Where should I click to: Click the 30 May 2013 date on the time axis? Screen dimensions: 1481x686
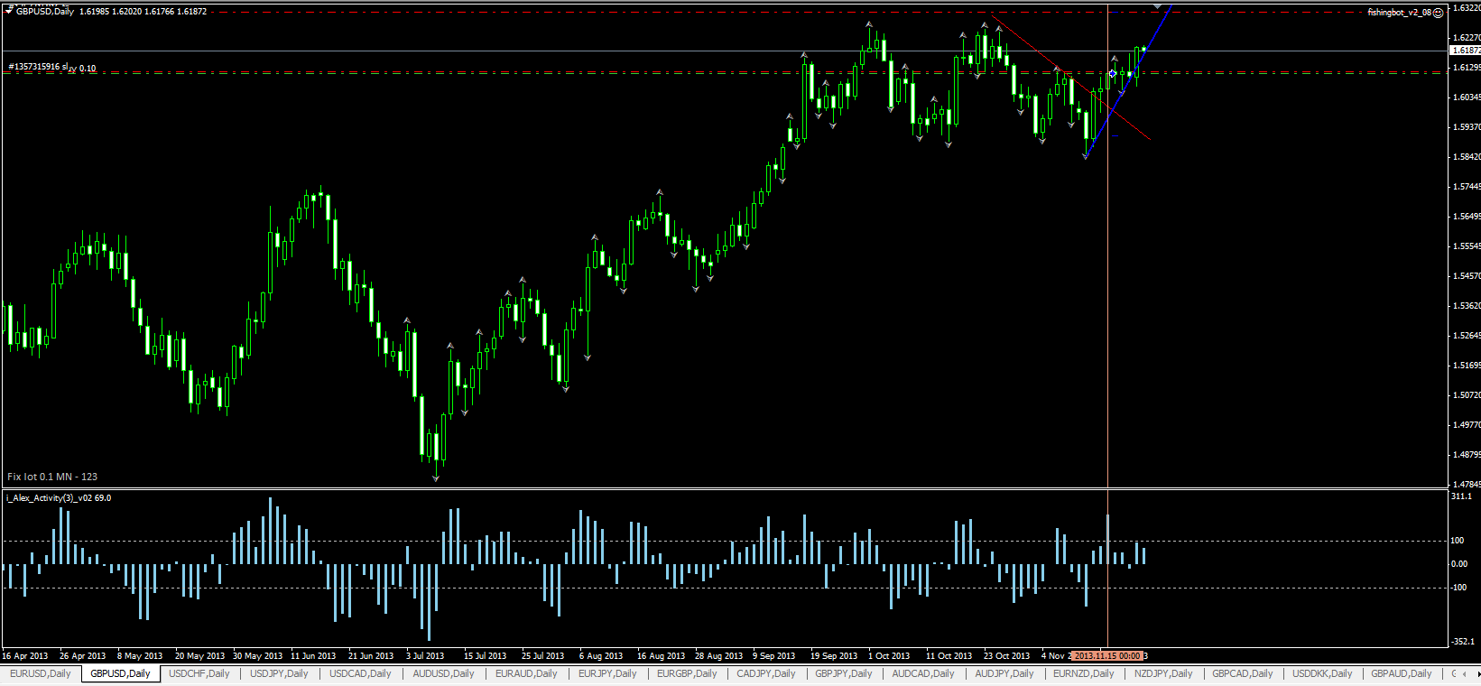[x=257, y=656]
